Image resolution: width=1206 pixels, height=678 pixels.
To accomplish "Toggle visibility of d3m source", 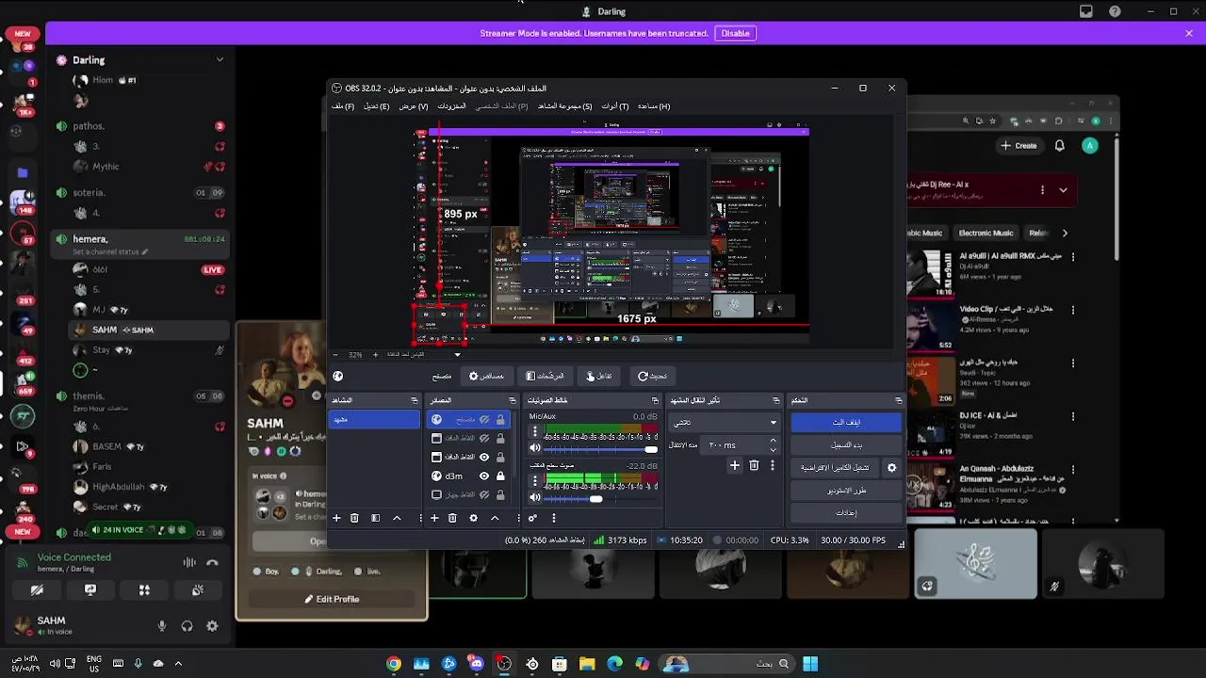I will [484, 476].
